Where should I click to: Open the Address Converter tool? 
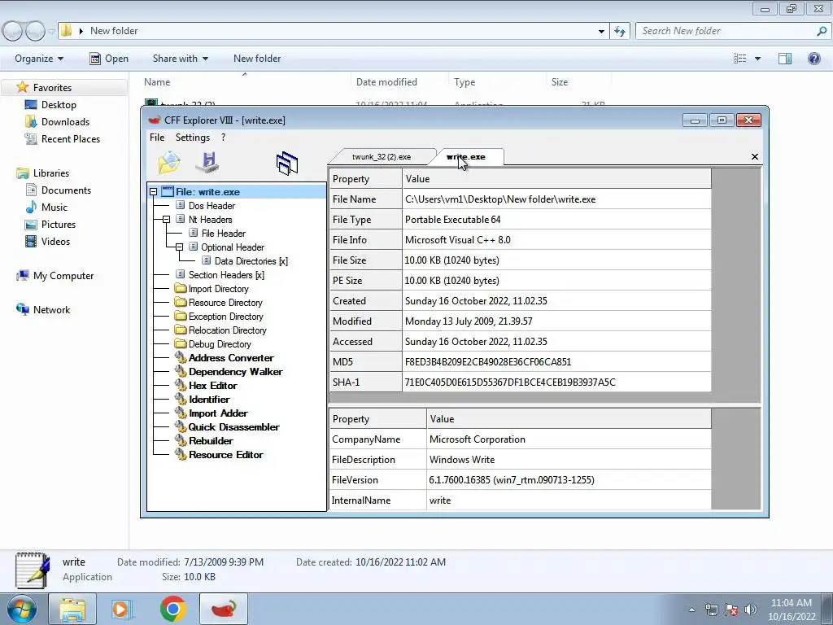click(x=231, y=358)
